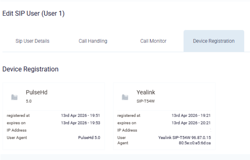Screen dimensions: 250x160
Task: Click PulseHd expires on 19:53 timestamp
Action: 81,123
